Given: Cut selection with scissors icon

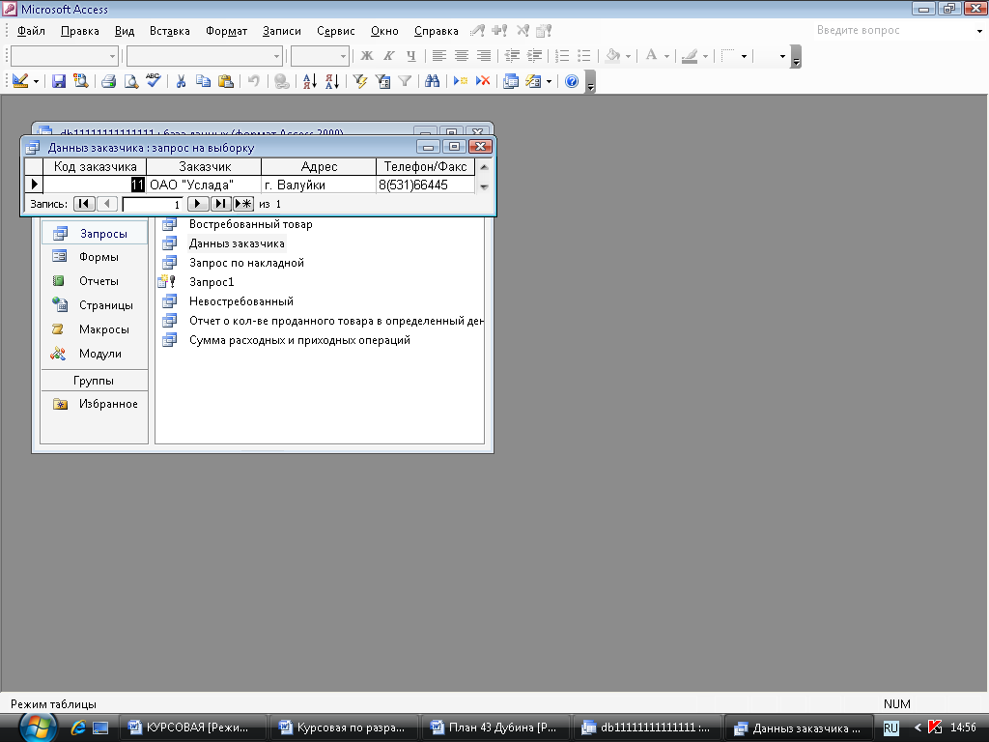Looking at the screenshot, I should point(181,81).
